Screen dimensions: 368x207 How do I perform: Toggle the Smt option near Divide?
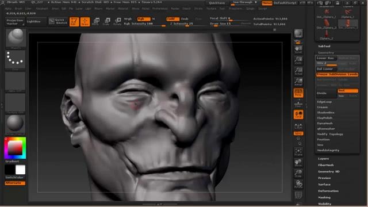click(x=348, y=91)
